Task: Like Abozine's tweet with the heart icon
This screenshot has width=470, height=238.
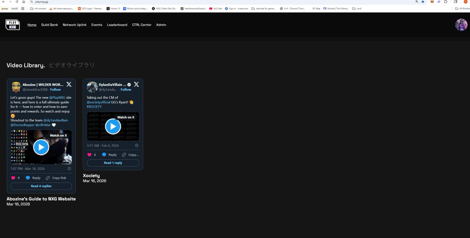Action: click(13, 178)
